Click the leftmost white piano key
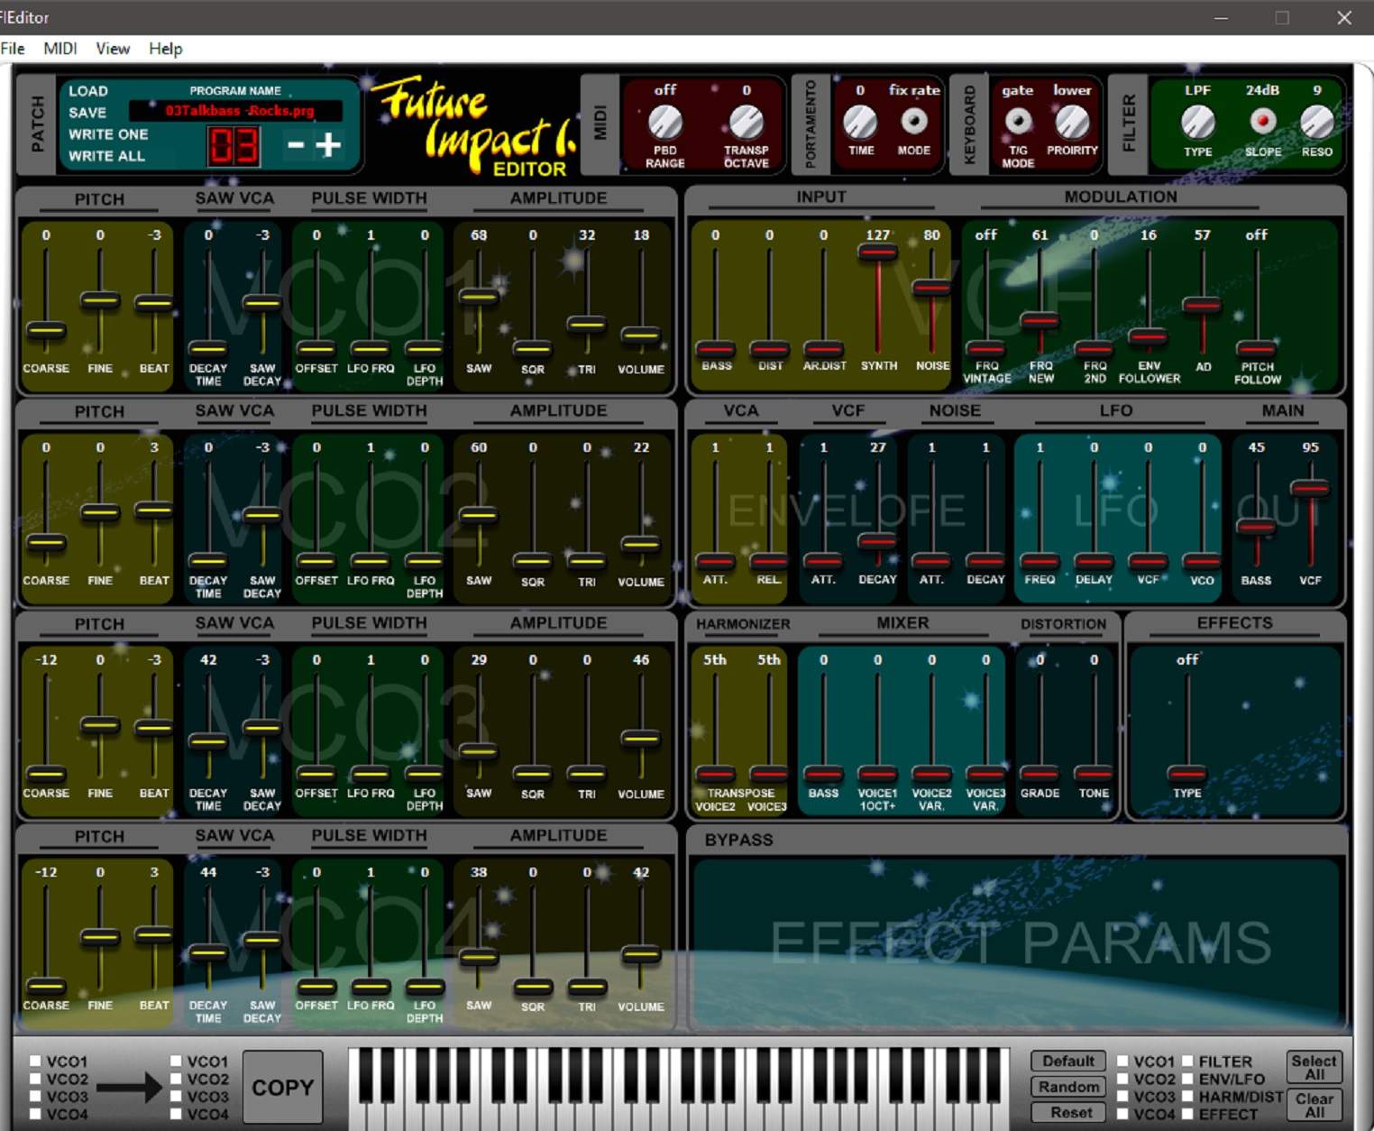This screenshot has height=1131, width=1374. (x=357, y=1117)
